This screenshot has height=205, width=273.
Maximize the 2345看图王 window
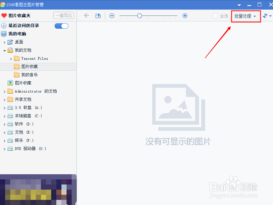pos(259,5)
